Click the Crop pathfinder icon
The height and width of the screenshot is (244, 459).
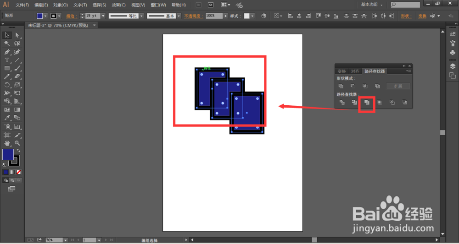(x=380, y=103)
